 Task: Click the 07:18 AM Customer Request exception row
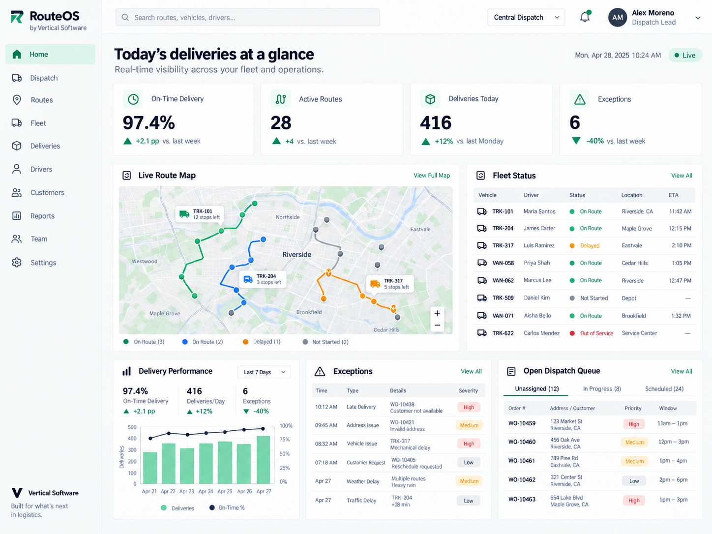pyautogui.click(x=398, y=463)
